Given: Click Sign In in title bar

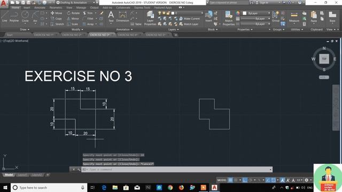Looking at the screenshot, I should click(x=262, y=3).
